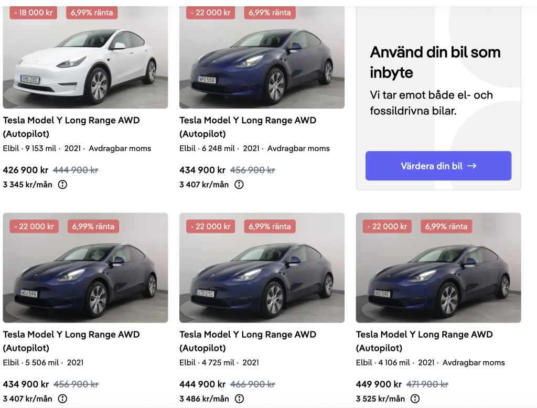Click the - 18 000 kr discount badge
537x408 pixels.
34,13
